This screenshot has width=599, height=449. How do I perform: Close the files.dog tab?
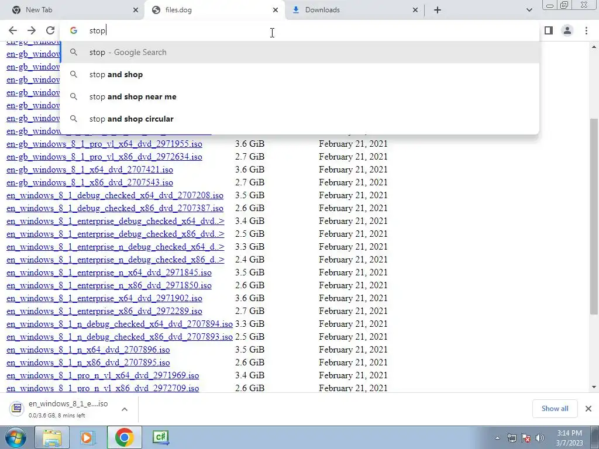276,10
